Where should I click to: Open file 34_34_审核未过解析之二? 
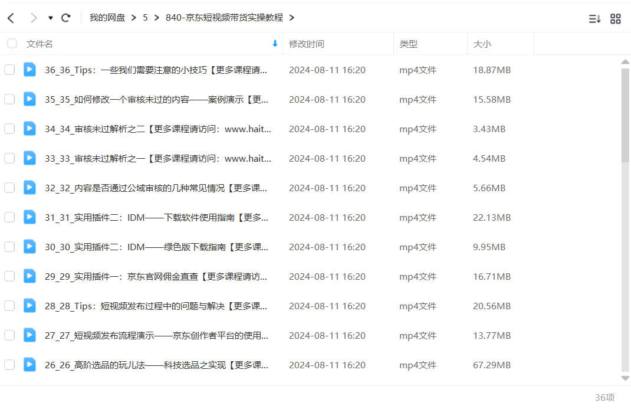tap(158, 129)
